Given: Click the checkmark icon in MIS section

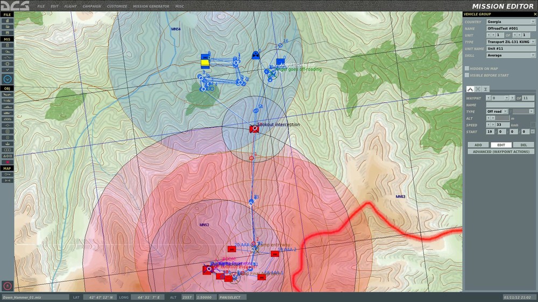Looking at the screenshot, I should click(x=7, y=70).
